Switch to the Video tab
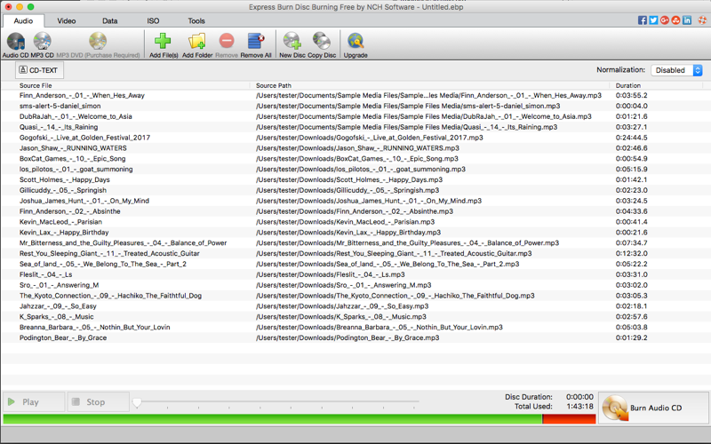 coord(67,20)
